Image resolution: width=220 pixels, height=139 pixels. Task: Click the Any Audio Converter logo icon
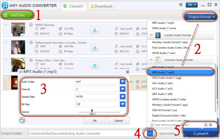5,5
